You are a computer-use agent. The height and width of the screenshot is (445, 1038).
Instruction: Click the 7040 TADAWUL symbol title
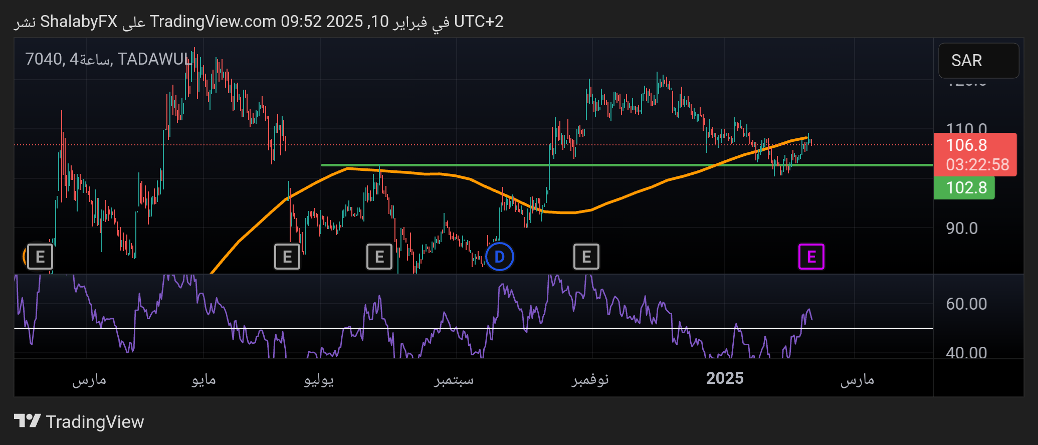tap(108, 59)
